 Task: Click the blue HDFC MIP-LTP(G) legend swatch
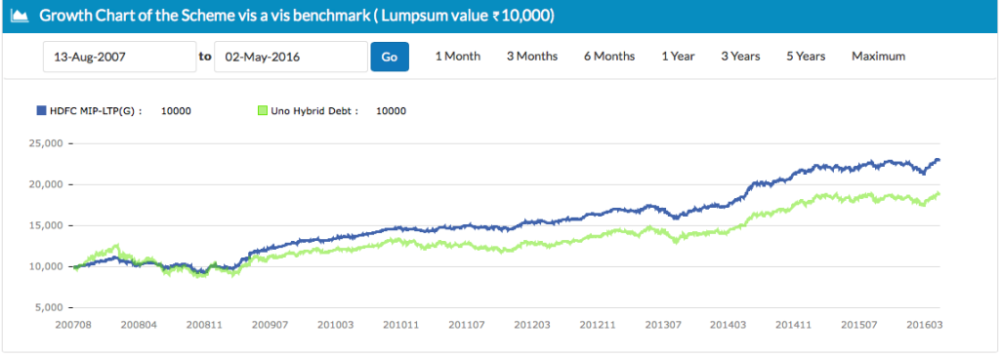[42, 111]
